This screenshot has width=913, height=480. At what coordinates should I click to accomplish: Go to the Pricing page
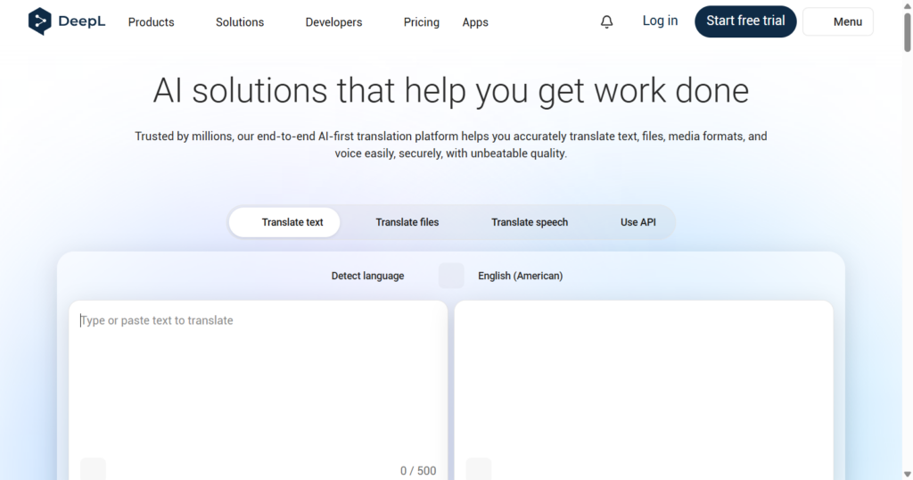(422, 22)
